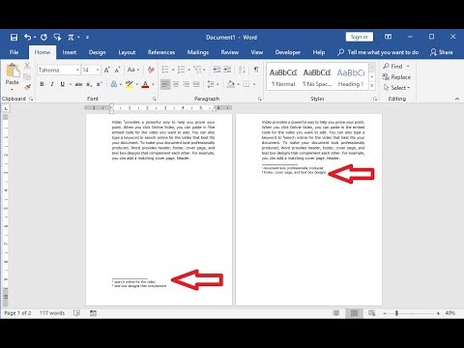The height and width of the screenshot is (348, 464).
Task: Undo the last action
Action: pos(28,38)
